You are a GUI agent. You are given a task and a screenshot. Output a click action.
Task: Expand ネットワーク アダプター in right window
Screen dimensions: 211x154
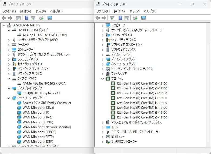(103, 64)
